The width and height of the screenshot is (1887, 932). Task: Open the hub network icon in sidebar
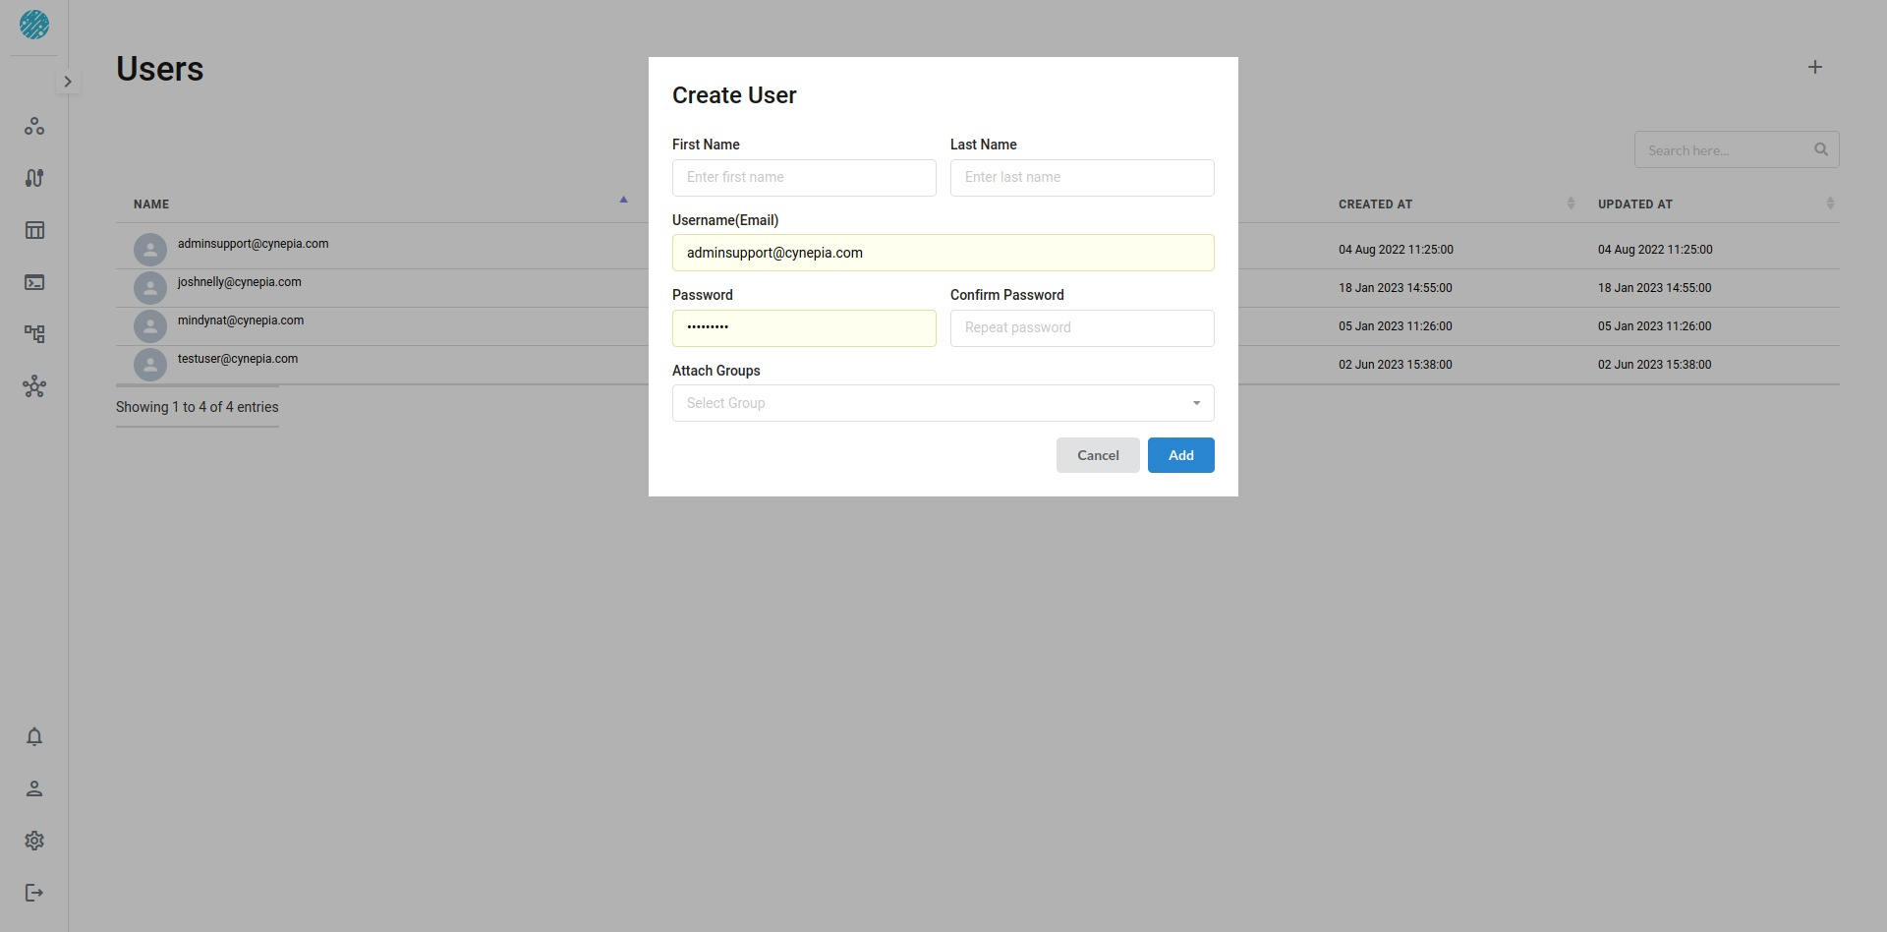click(34, 386)
